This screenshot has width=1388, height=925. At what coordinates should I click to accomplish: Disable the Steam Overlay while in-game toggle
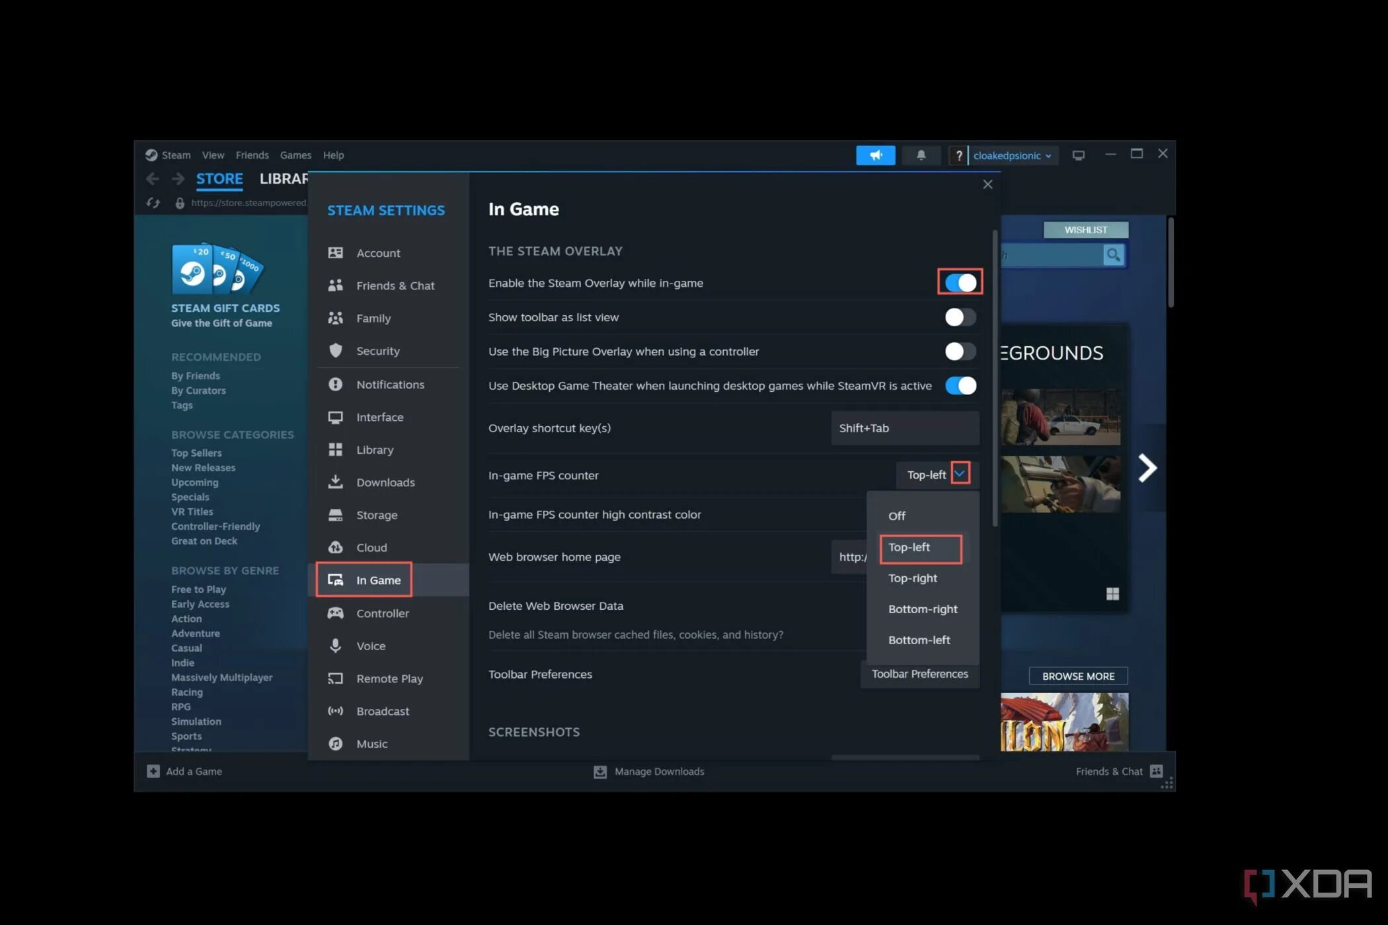click(x=960, y=283)
